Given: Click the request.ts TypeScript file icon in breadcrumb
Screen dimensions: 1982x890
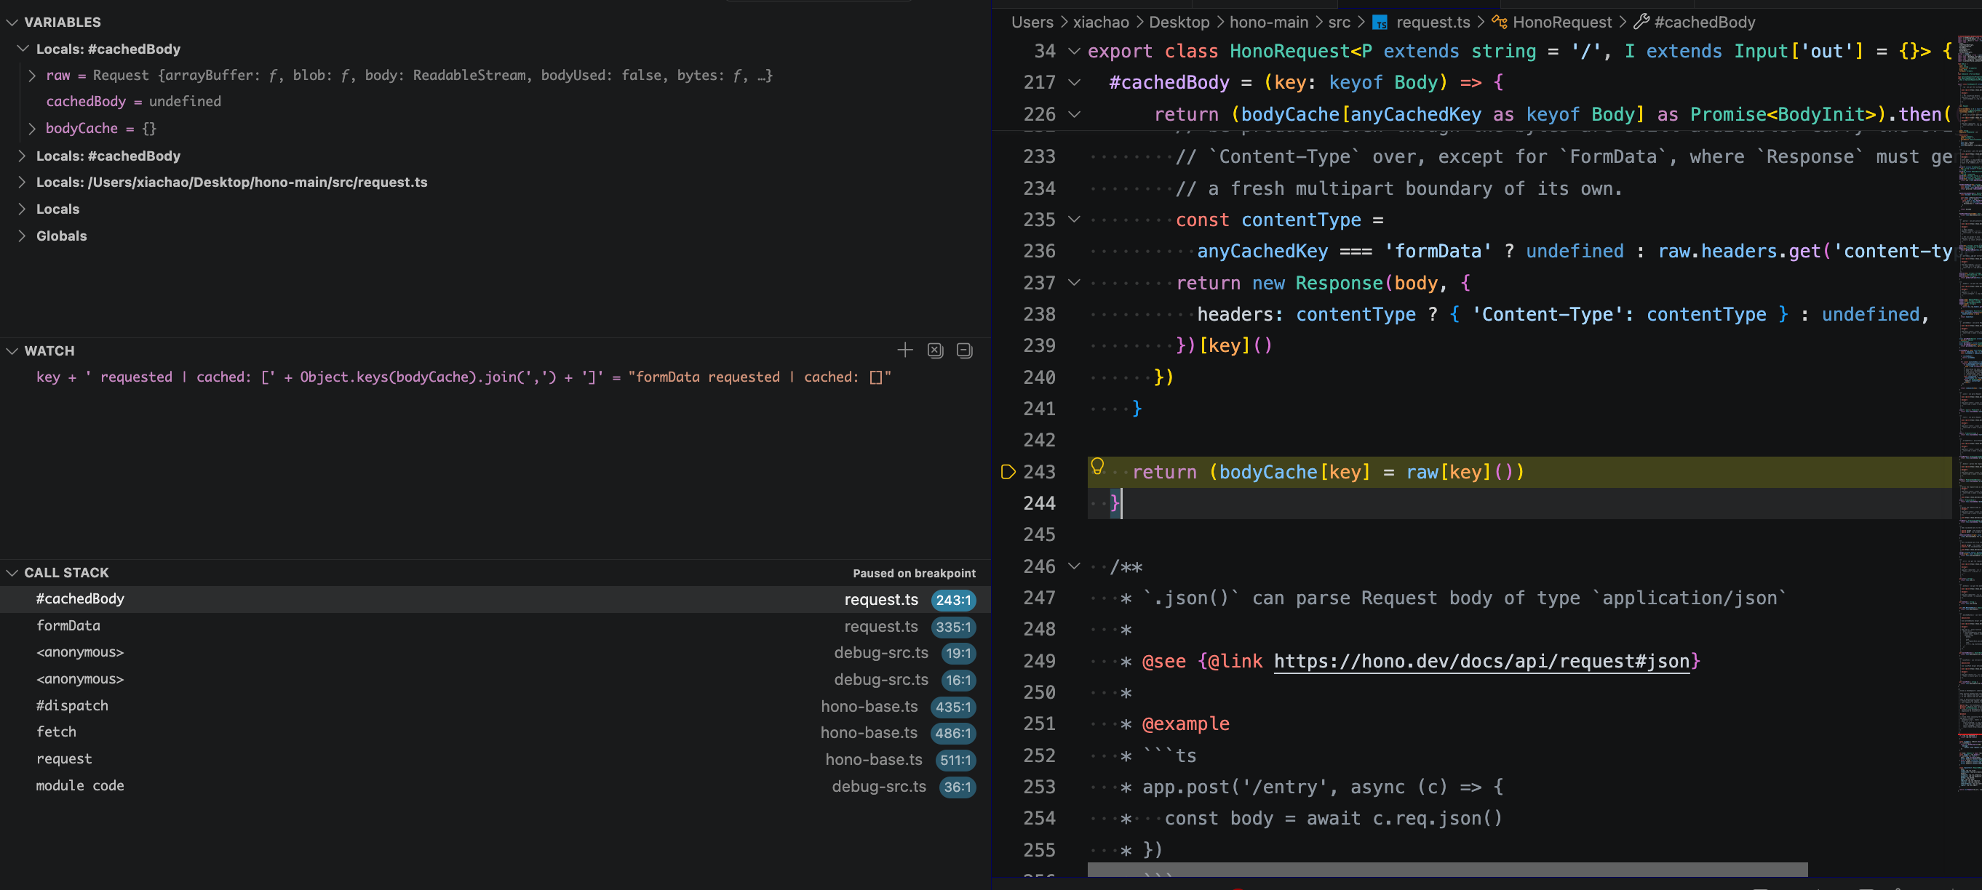Looking at the screenshot, I should coord(1380,23).
